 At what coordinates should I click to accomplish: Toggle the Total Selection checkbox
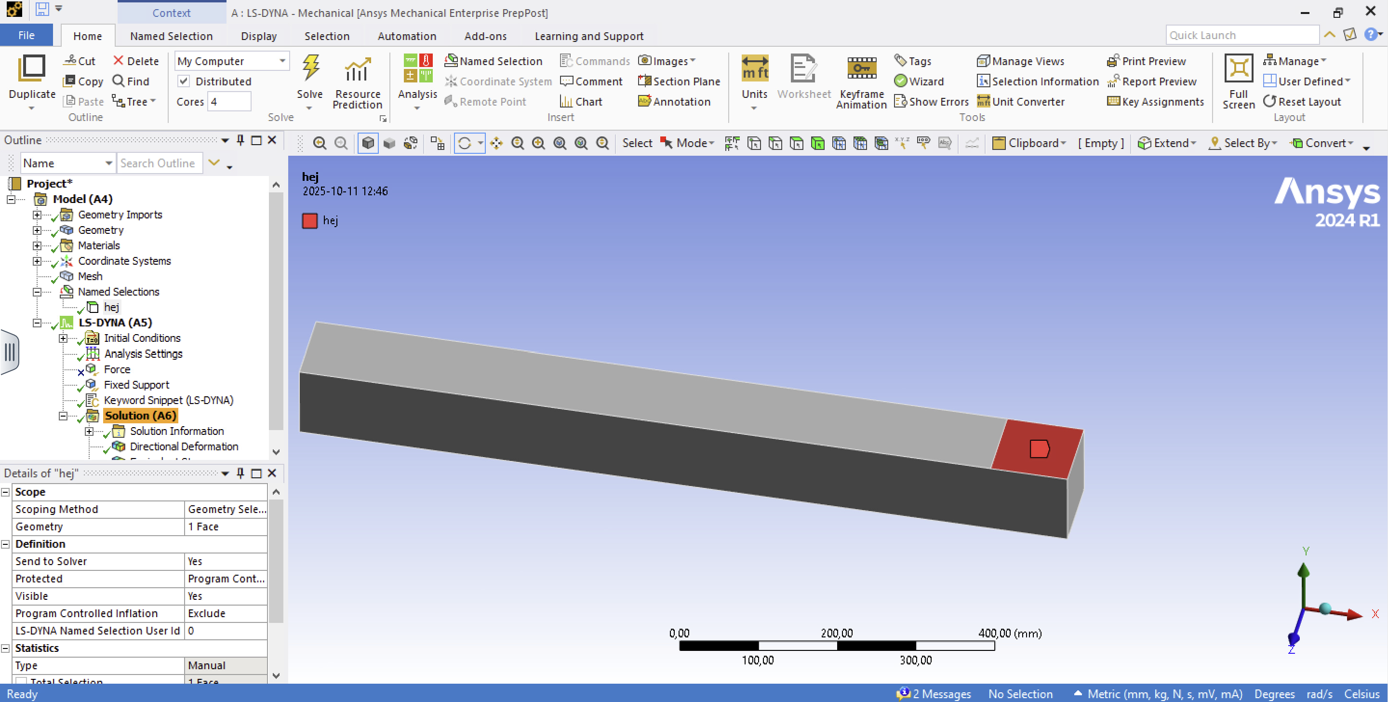[x=22, y=681]
